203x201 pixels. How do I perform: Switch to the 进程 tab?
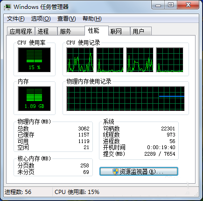[x=46, y=31]
